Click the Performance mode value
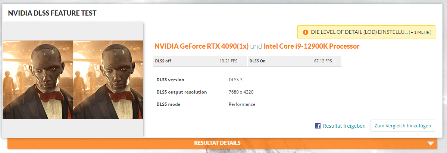This screenshot has height=153, width=447. [x=242, y=104]
